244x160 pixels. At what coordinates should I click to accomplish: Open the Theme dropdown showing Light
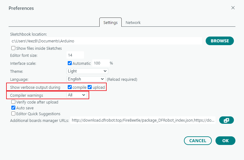coord(87,71)
